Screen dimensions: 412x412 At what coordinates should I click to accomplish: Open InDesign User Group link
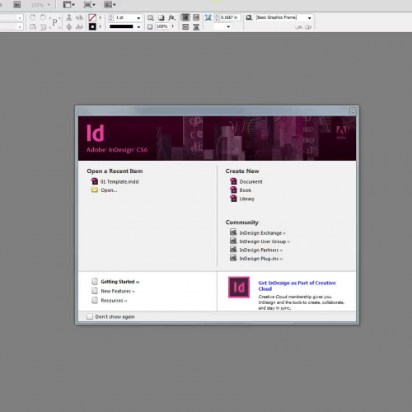pyautogui.click(x=265, y=241)
